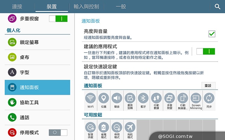Switch to the 一般 tab
The width and height of the screenshot is (225, 140).
click(121, 7)
